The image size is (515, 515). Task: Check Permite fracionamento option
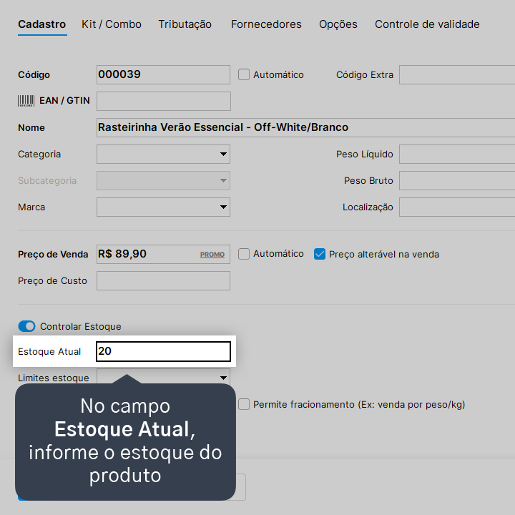coord(244,404)
